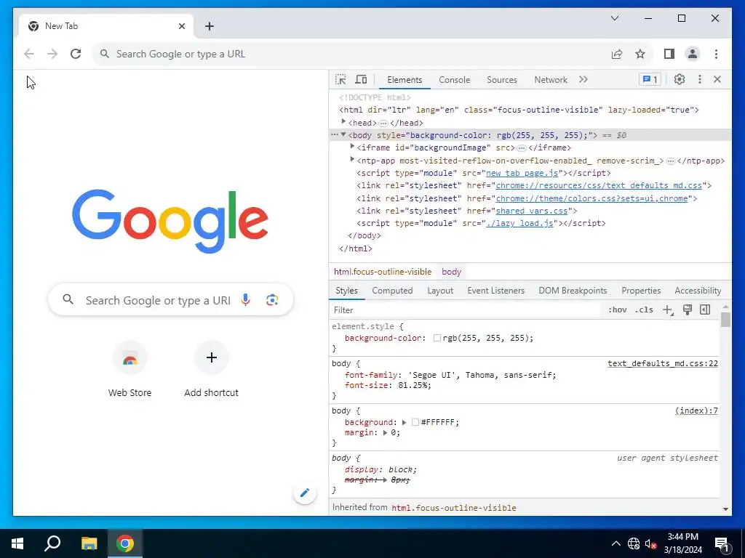745x558 pixels.
Task: Open the Layout pane tab
Action: point(440,291)
